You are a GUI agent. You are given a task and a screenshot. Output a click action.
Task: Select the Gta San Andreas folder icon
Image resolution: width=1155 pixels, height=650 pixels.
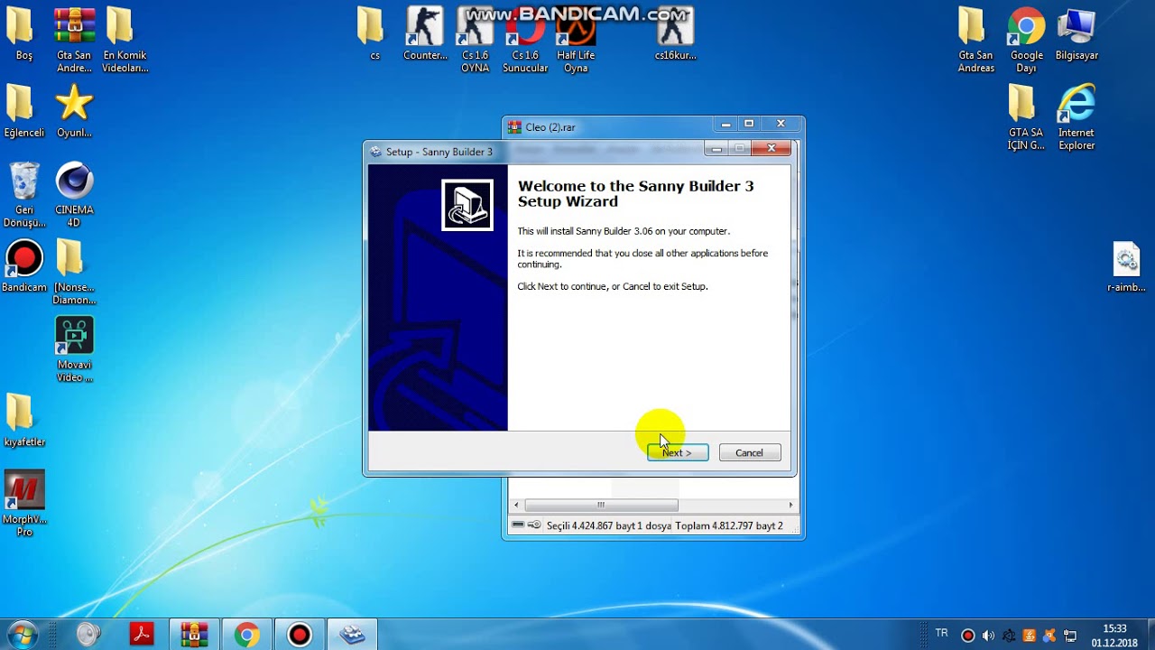click(x=976, y=41)
